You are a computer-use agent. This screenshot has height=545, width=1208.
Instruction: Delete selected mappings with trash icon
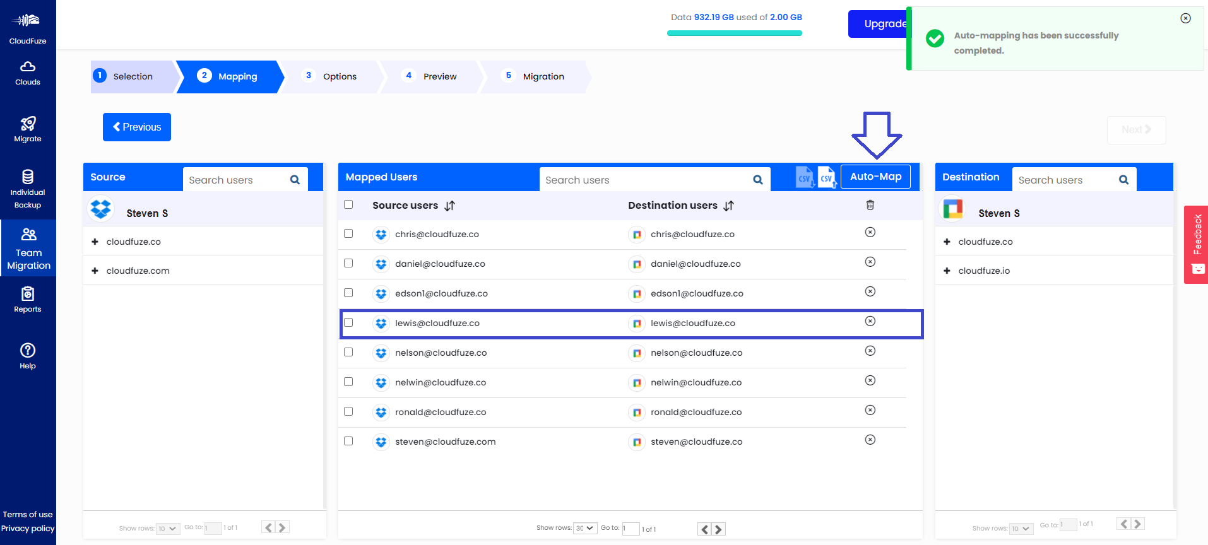[x=870, y=205]
